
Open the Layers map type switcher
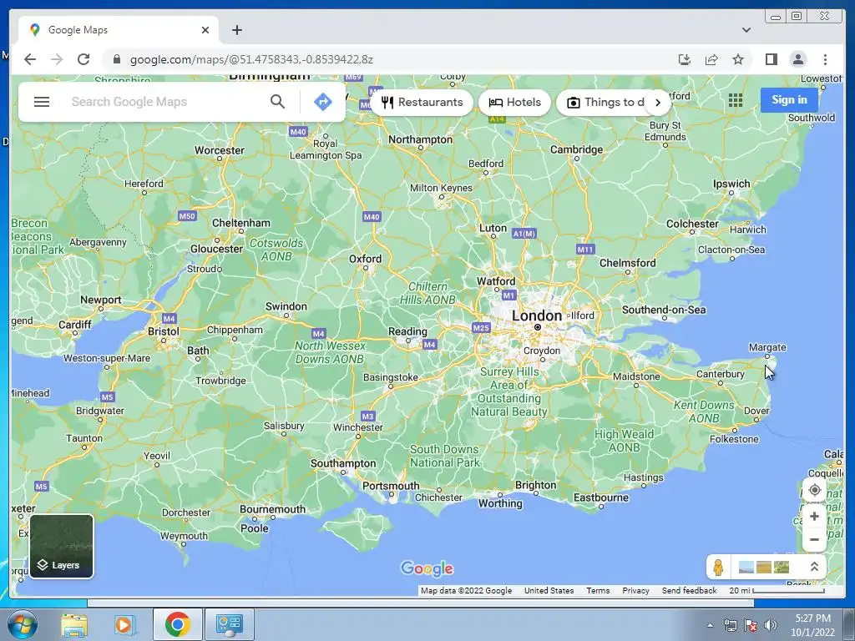61,546
